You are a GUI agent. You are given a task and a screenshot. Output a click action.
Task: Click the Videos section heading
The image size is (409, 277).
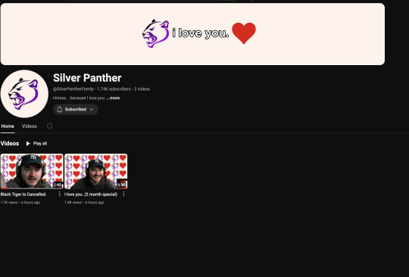point(10,143)
